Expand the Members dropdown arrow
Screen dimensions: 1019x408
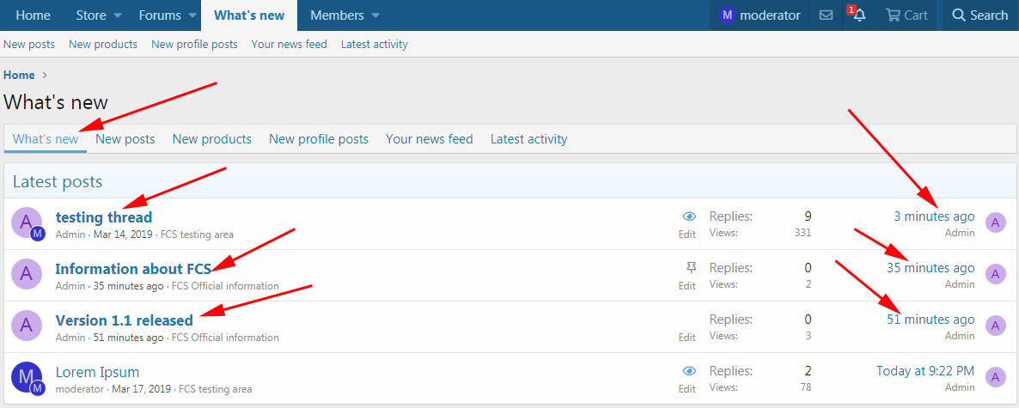[x=375, y=15]
